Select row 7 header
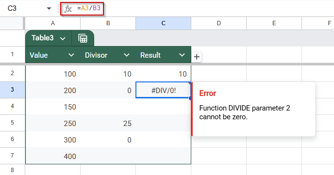This screenshot has width=334, height=175. pos(12,156)
